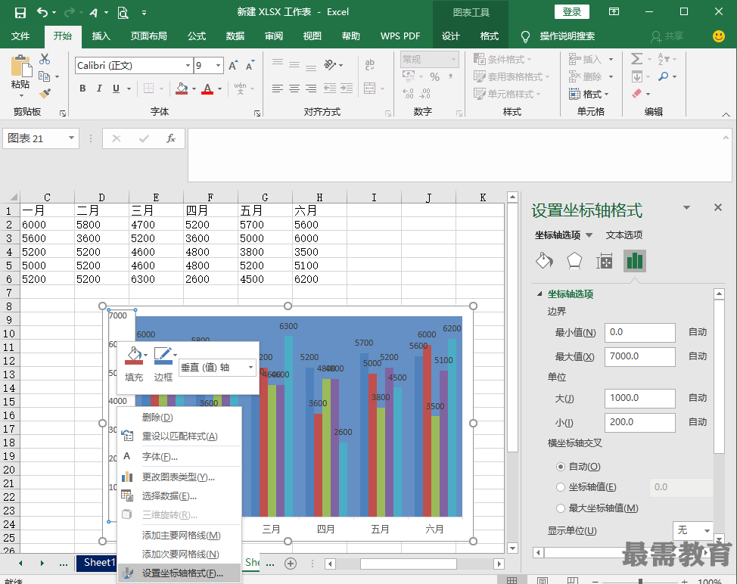Open 操作说明搜索 search box

tap(567, 36)
